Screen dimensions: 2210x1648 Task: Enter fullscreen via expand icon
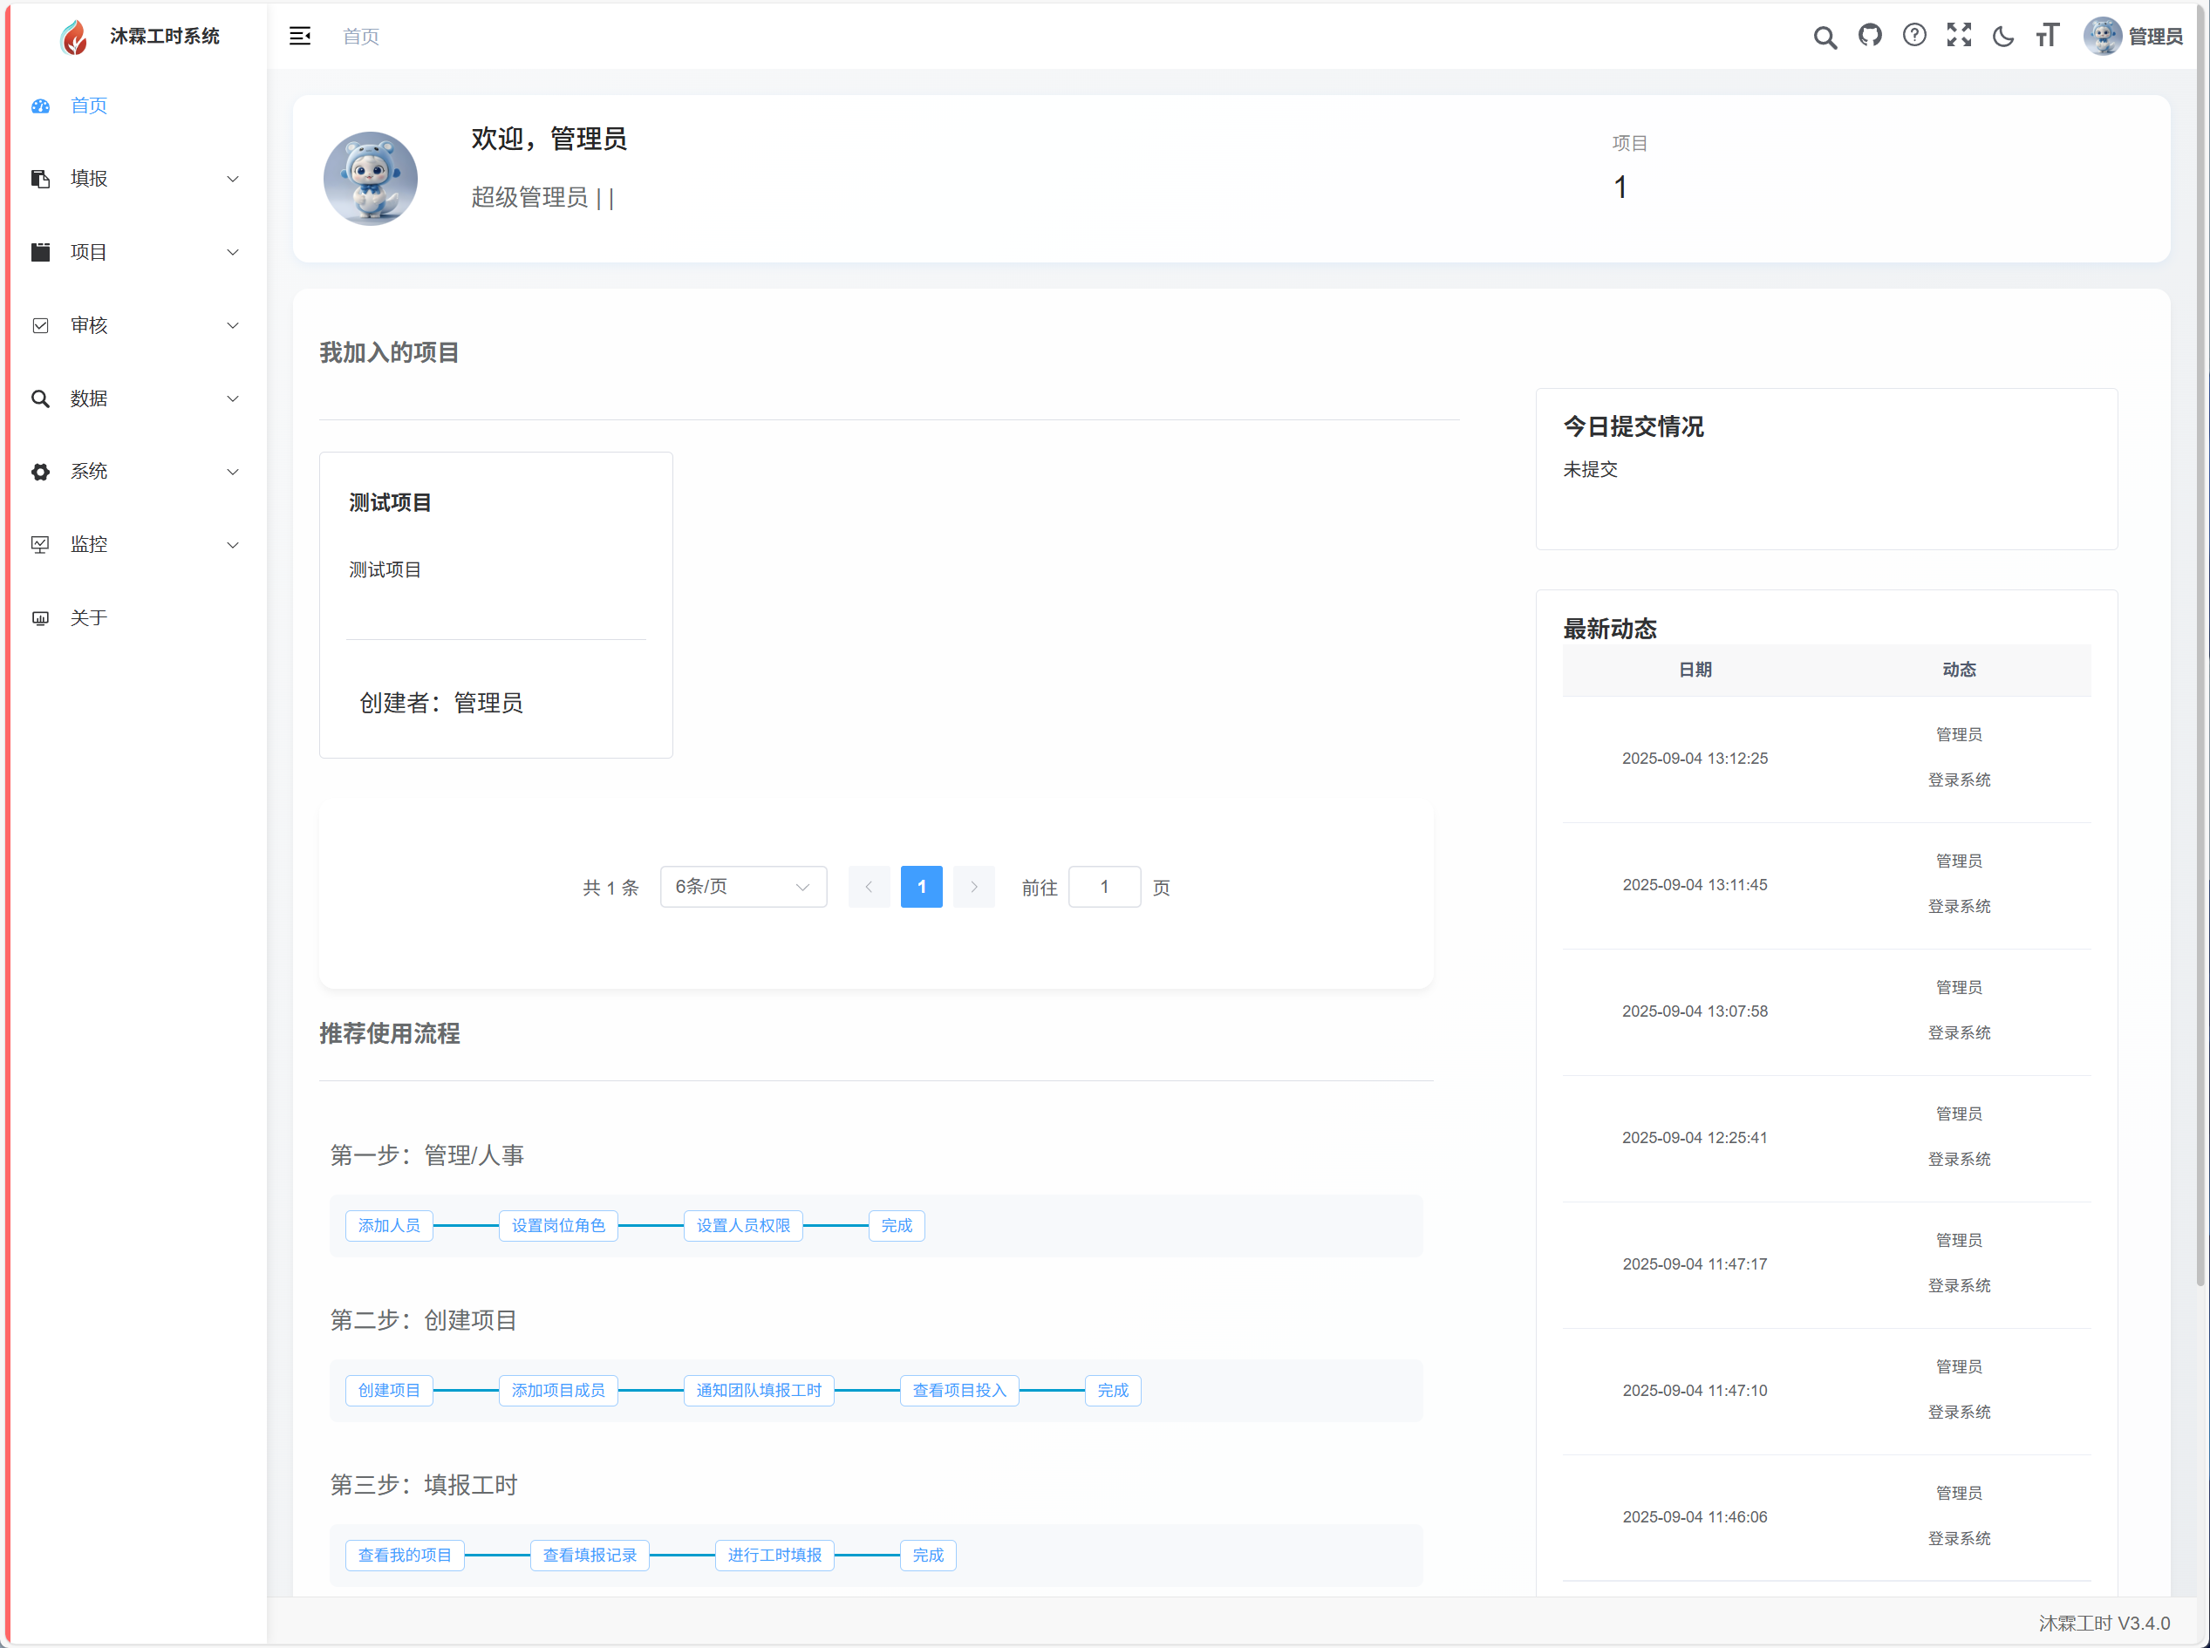1959,36
